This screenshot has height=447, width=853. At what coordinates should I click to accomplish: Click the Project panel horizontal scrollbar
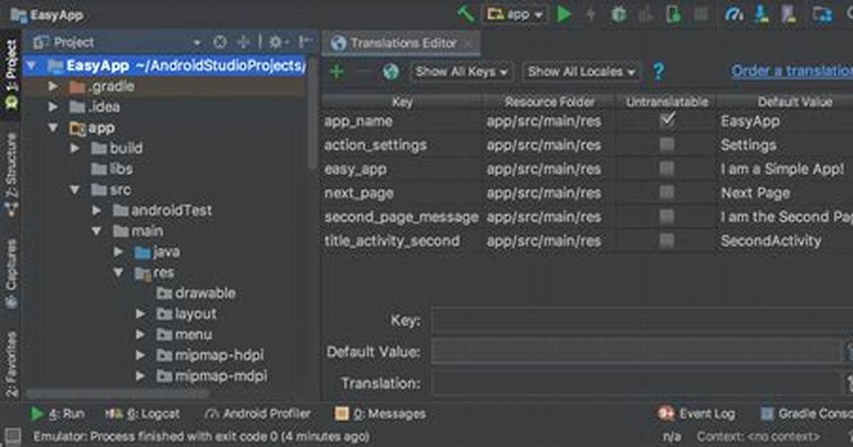point(117,393)
